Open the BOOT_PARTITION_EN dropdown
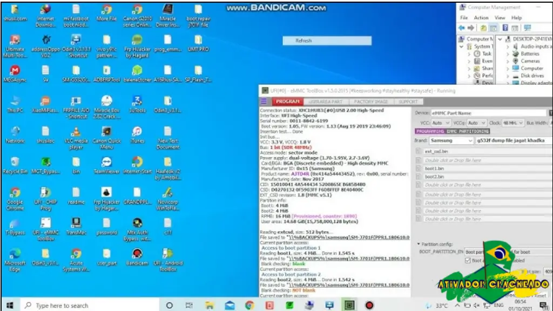 pos(508,252)
